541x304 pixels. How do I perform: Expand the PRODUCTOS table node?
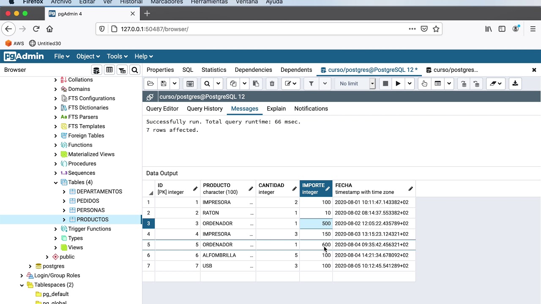(x=64, y=220)
